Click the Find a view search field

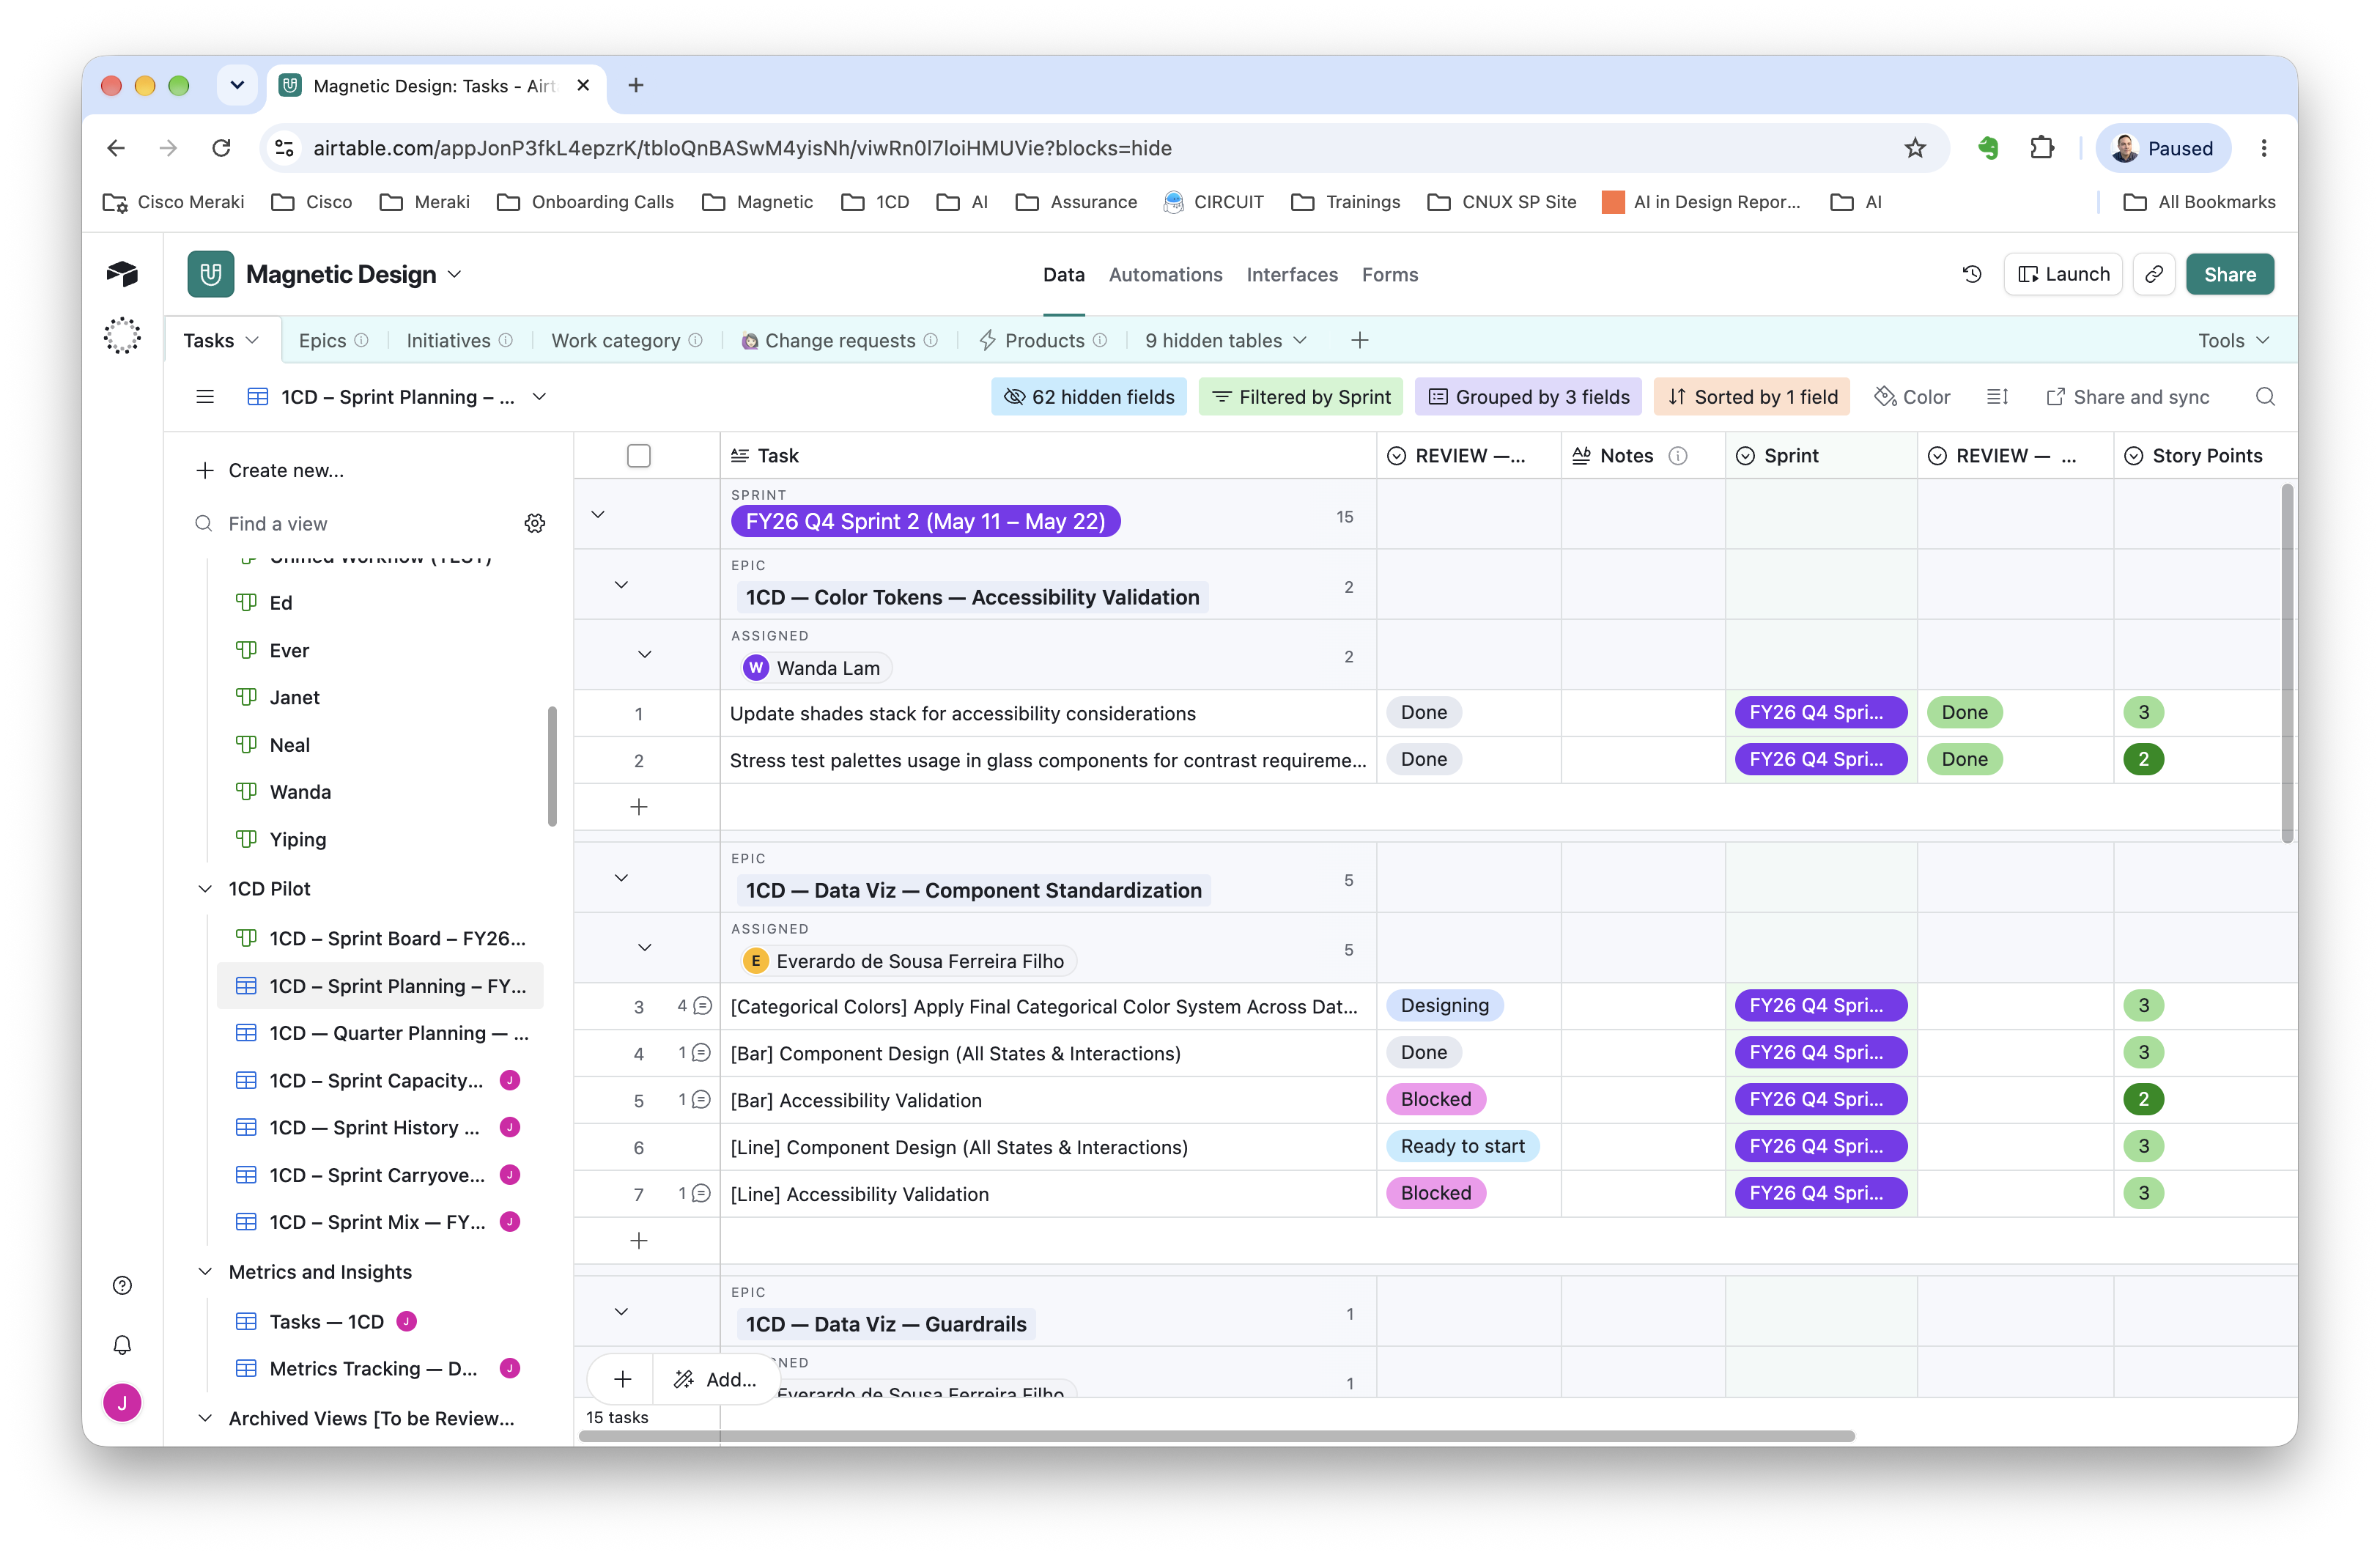pos(355,523)
